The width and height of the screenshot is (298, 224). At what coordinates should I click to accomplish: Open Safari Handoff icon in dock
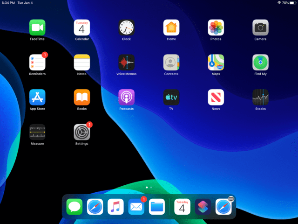[223, 207]
